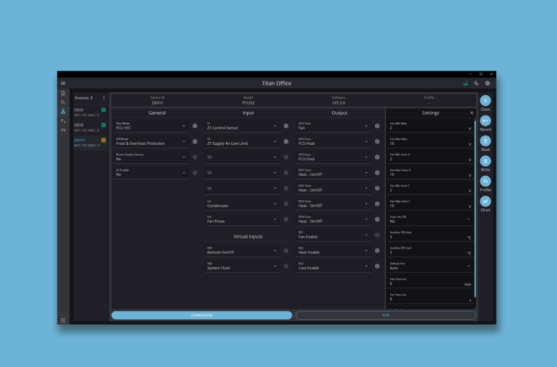Open settings gear for AO1 Func Fan
Image resolution: width=557 pixels, height=367 pixels.
pos(377,126)
